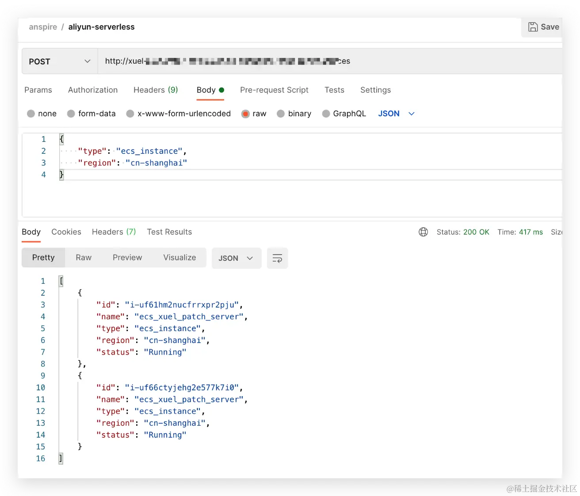Select the form-data radio option
The height and width of the screenshot is (496, 580).
[x=71, y=114]
